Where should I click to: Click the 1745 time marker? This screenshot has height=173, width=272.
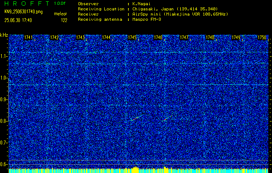132,37
